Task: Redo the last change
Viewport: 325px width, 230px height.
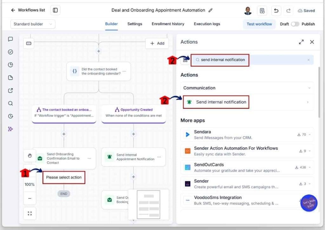Action: (288, 10)
